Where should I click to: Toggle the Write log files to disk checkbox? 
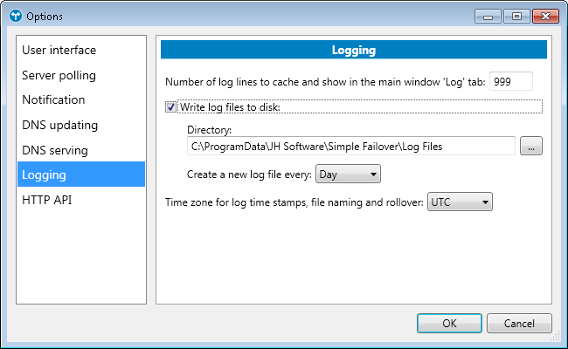click(170, 107)
